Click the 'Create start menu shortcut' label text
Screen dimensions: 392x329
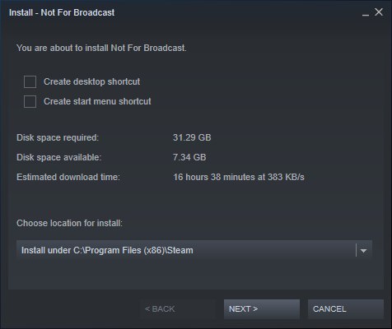click(97, 101)
